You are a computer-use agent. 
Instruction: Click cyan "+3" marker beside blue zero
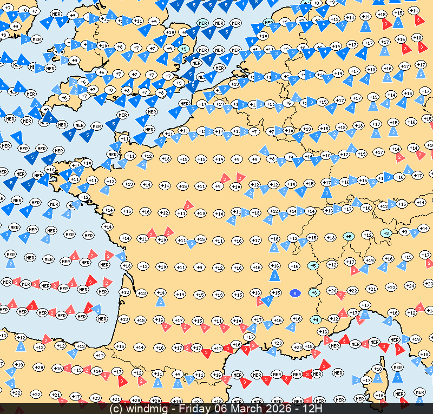pos(314,292)
